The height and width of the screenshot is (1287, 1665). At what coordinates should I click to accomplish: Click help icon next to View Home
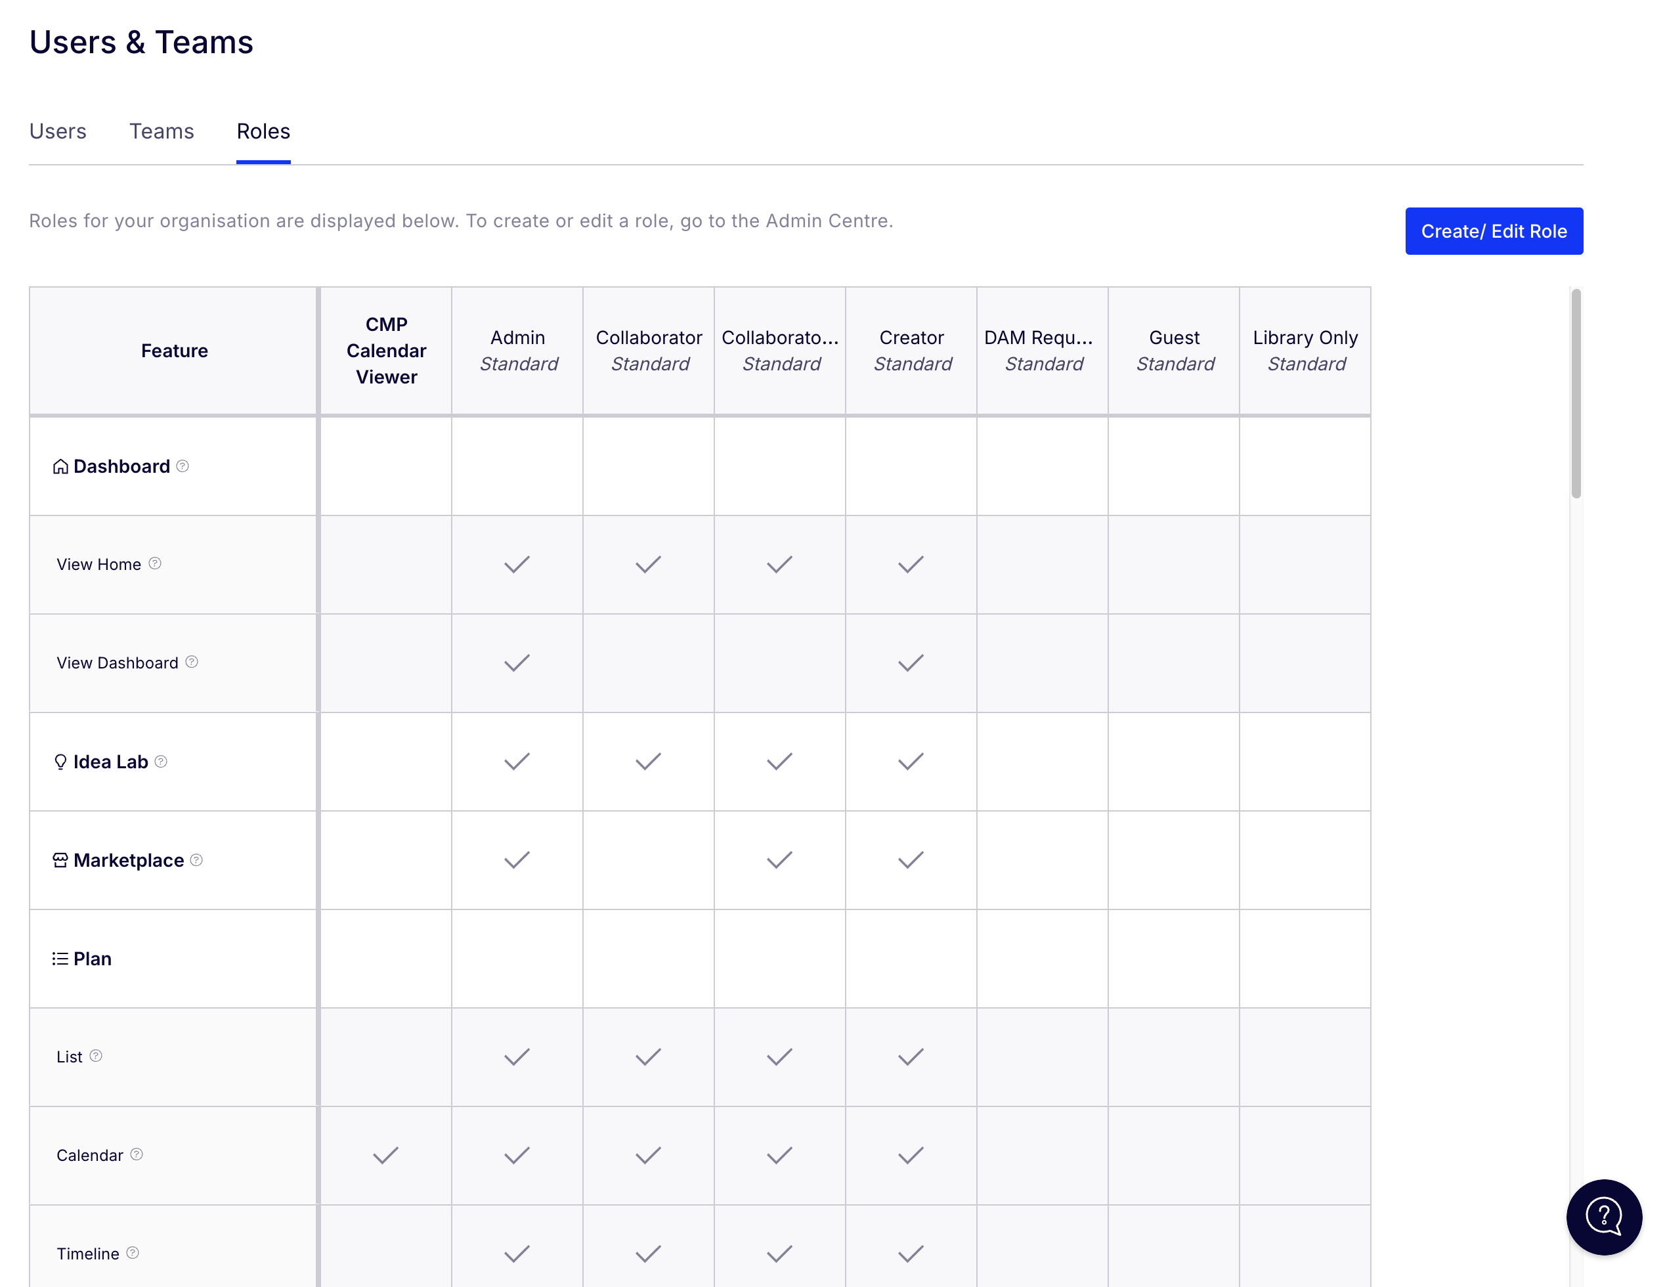click(155, 563)
